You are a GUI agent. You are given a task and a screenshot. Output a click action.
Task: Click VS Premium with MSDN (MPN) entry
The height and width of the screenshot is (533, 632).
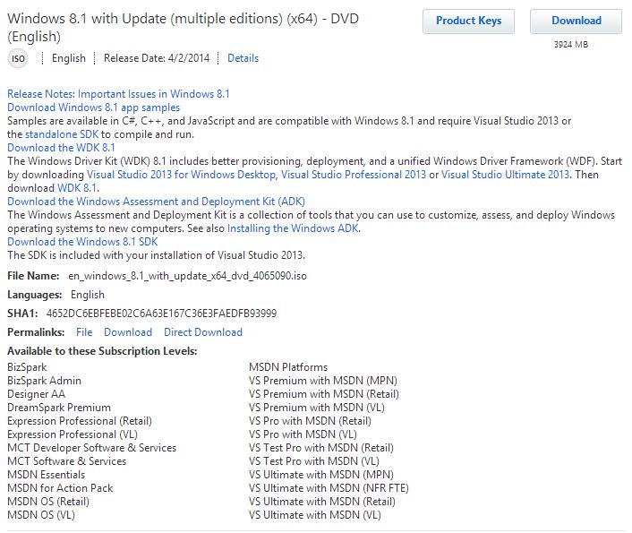[323, 381]
